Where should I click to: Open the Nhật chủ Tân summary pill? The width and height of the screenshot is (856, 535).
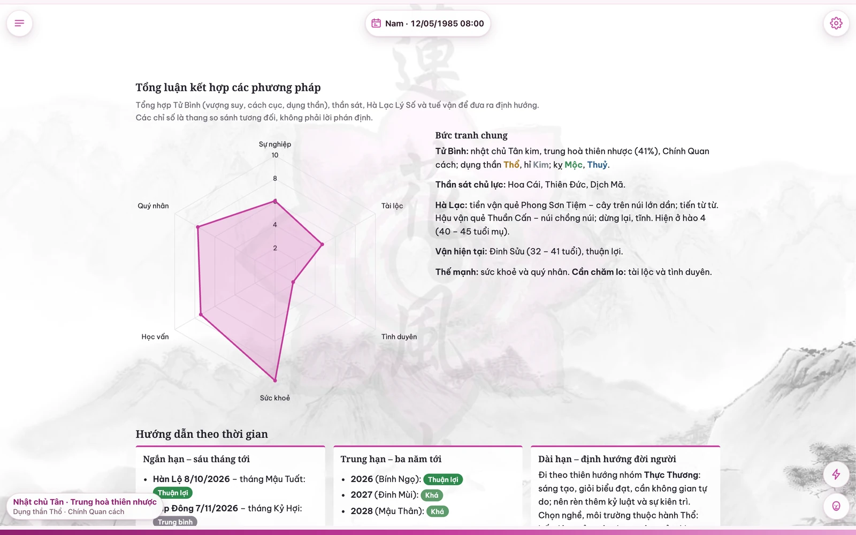pyautogui.click(x=85, y=507)
